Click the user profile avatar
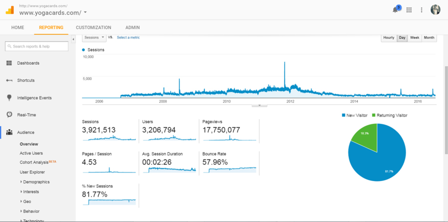The width and height of the screenshot is (448, 222). [x=436, y=10]
